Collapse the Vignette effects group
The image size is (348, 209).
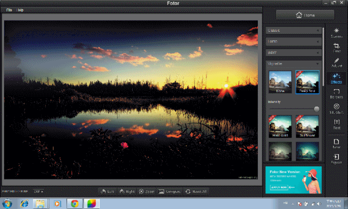[x=294, y=63]
